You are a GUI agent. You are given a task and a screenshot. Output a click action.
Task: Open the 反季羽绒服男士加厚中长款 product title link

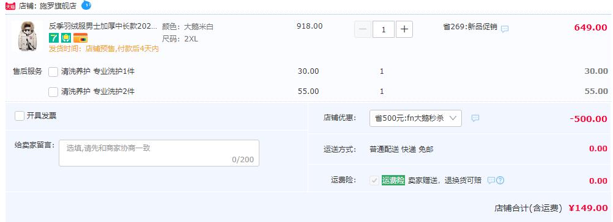103,26
